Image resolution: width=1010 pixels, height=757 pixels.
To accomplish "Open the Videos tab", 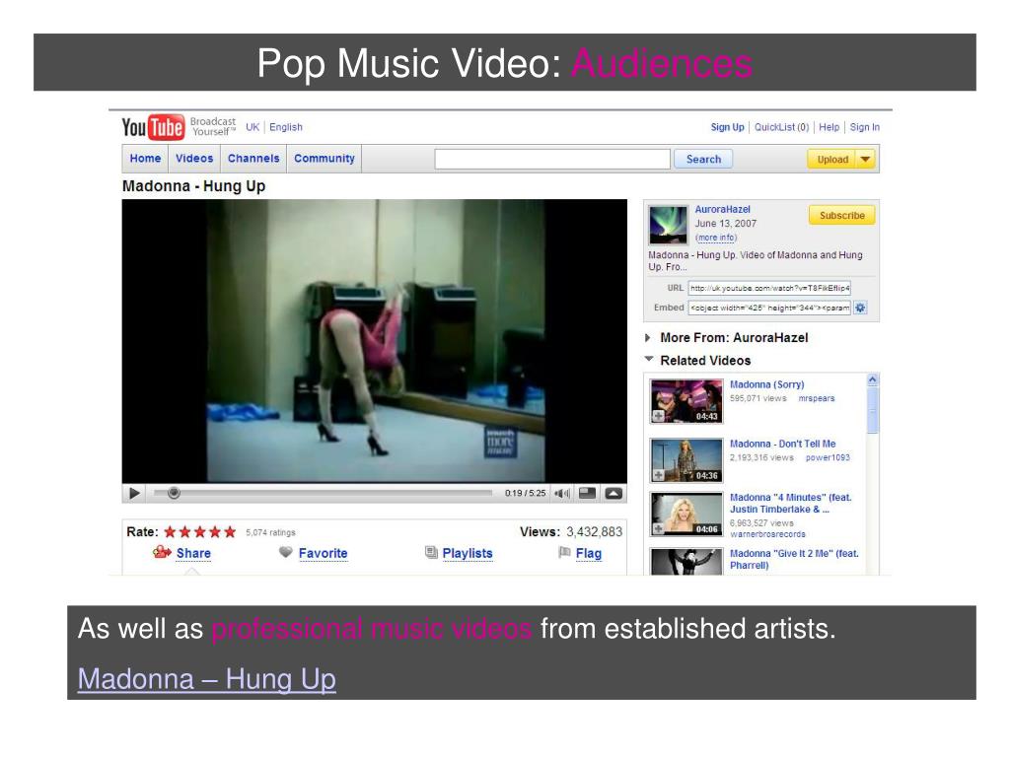I will (194, 159).
